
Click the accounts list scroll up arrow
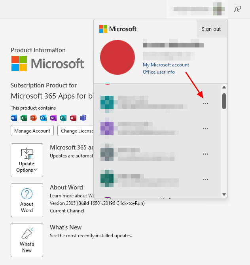(224, 87)
